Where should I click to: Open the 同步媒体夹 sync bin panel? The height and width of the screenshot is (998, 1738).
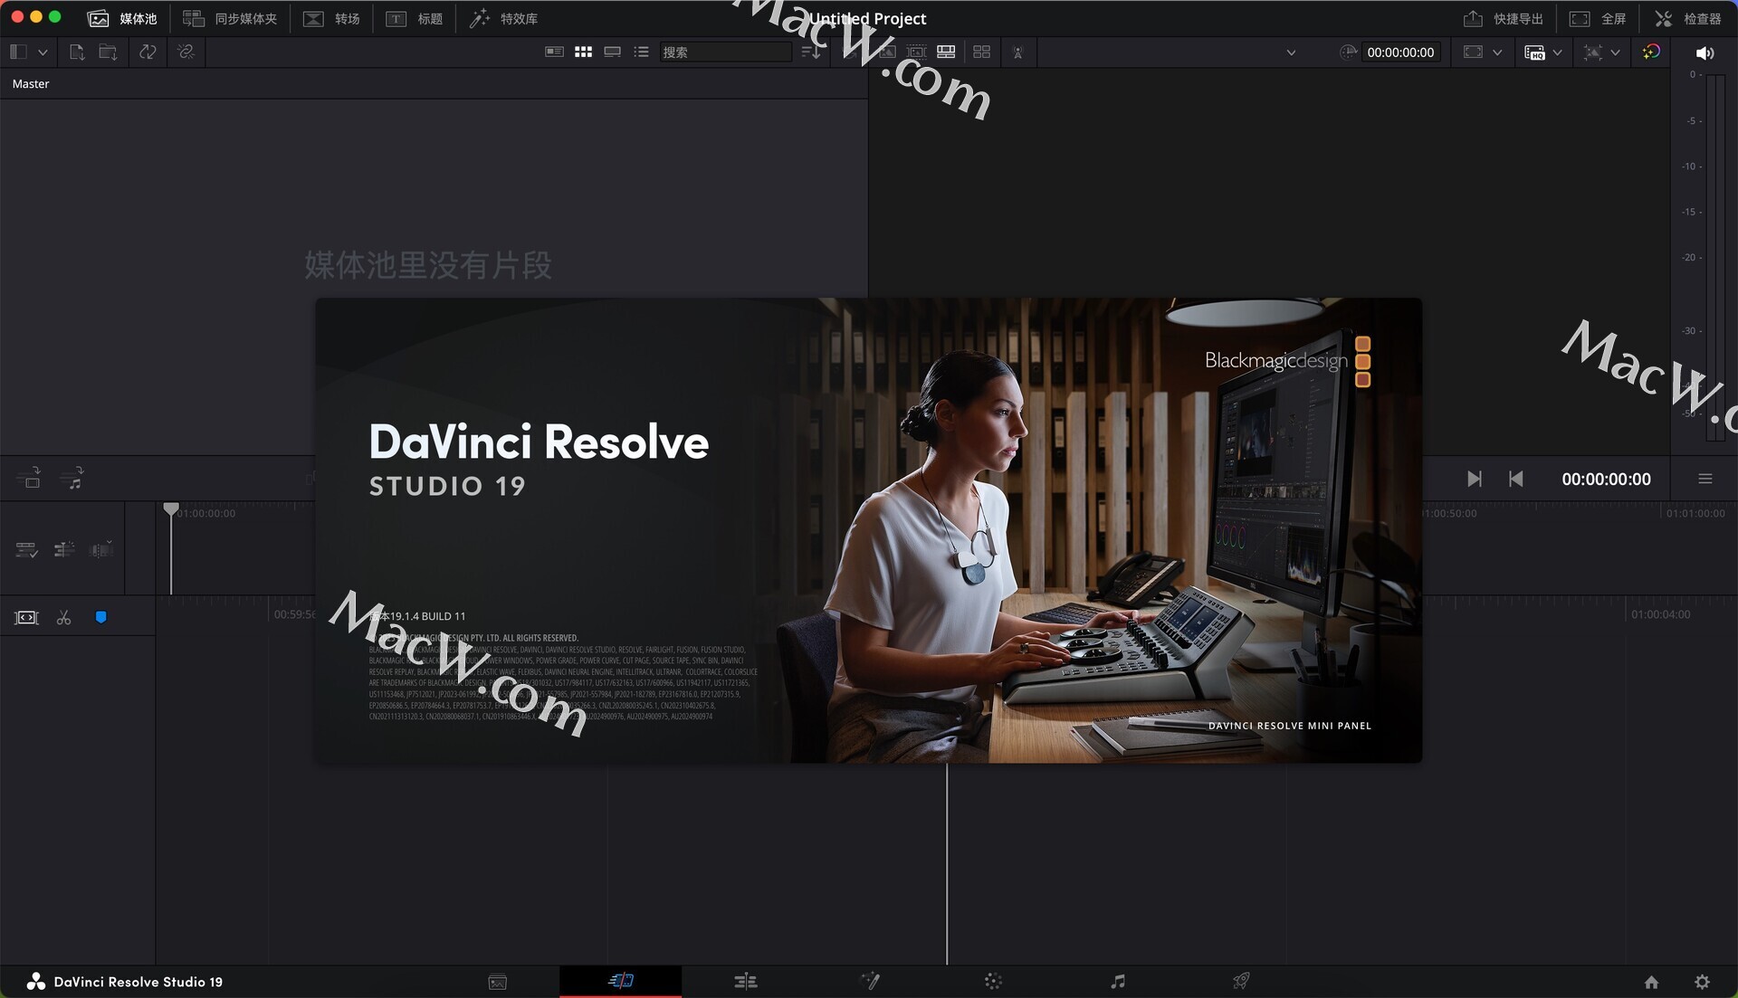[230, 18]
